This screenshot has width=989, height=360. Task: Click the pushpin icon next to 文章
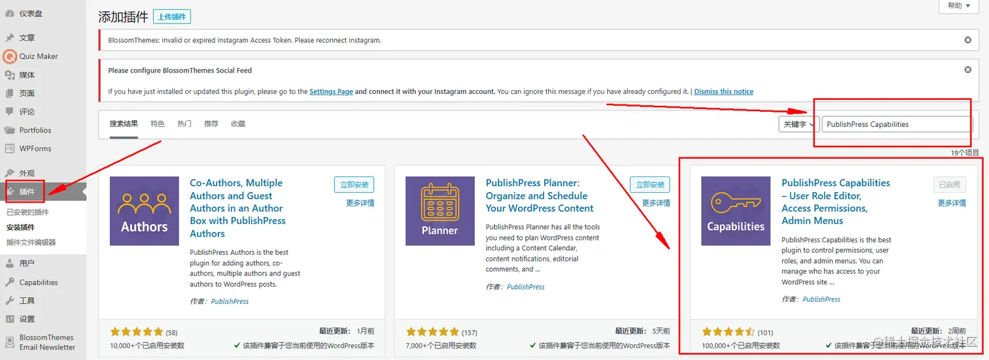point(10,38)
